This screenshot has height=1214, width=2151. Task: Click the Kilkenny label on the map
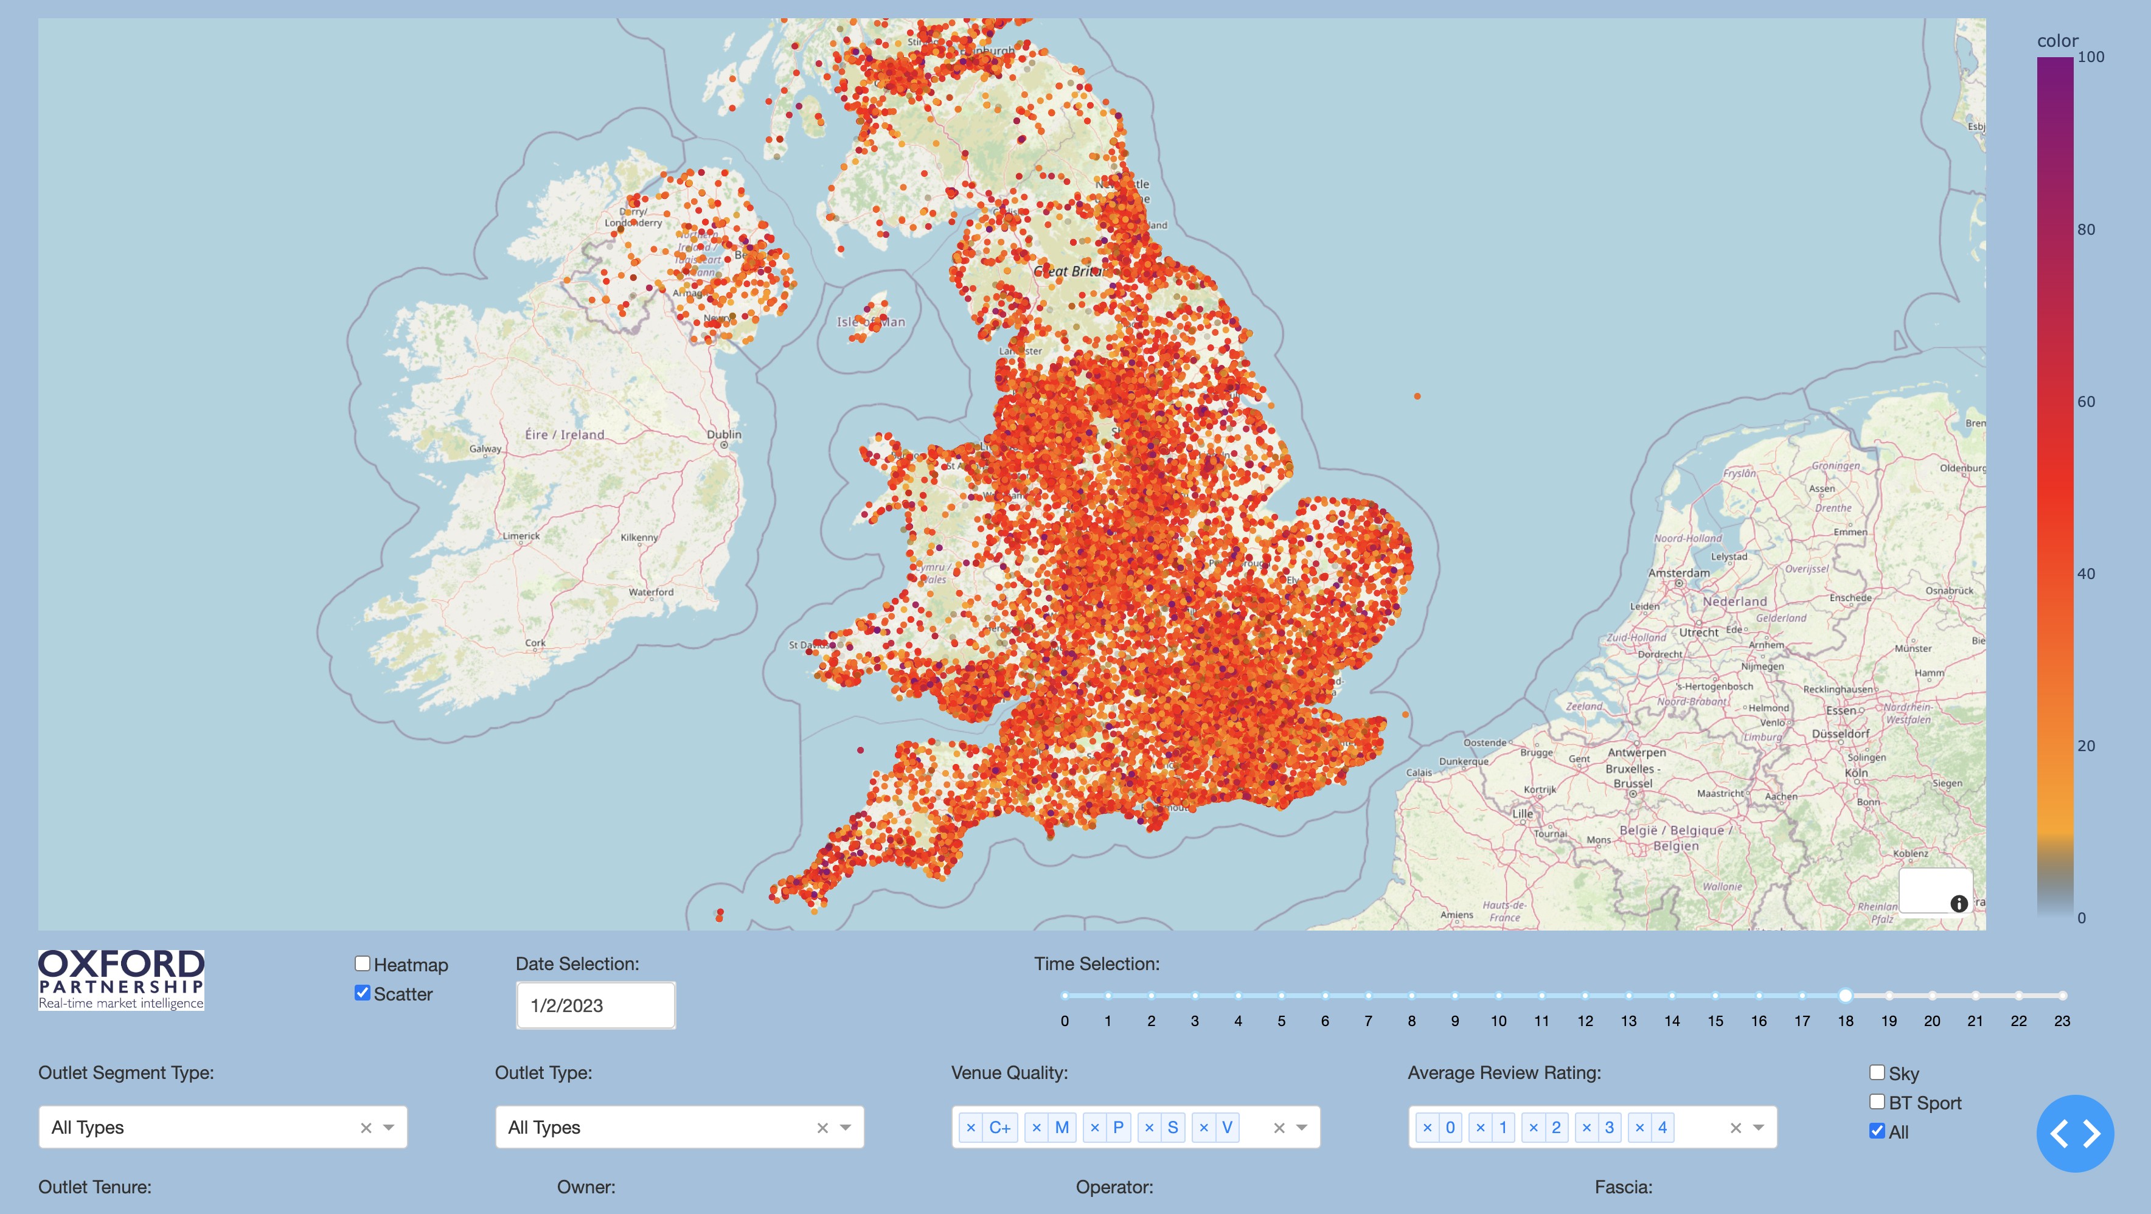(639, 537)
